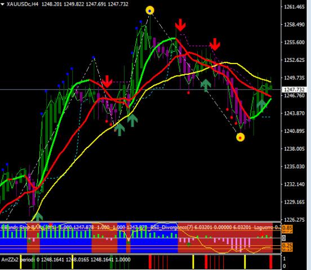311x270 pixels.
Task: Select the red down arrow near 1255.600
Action: tap(215, 44)
